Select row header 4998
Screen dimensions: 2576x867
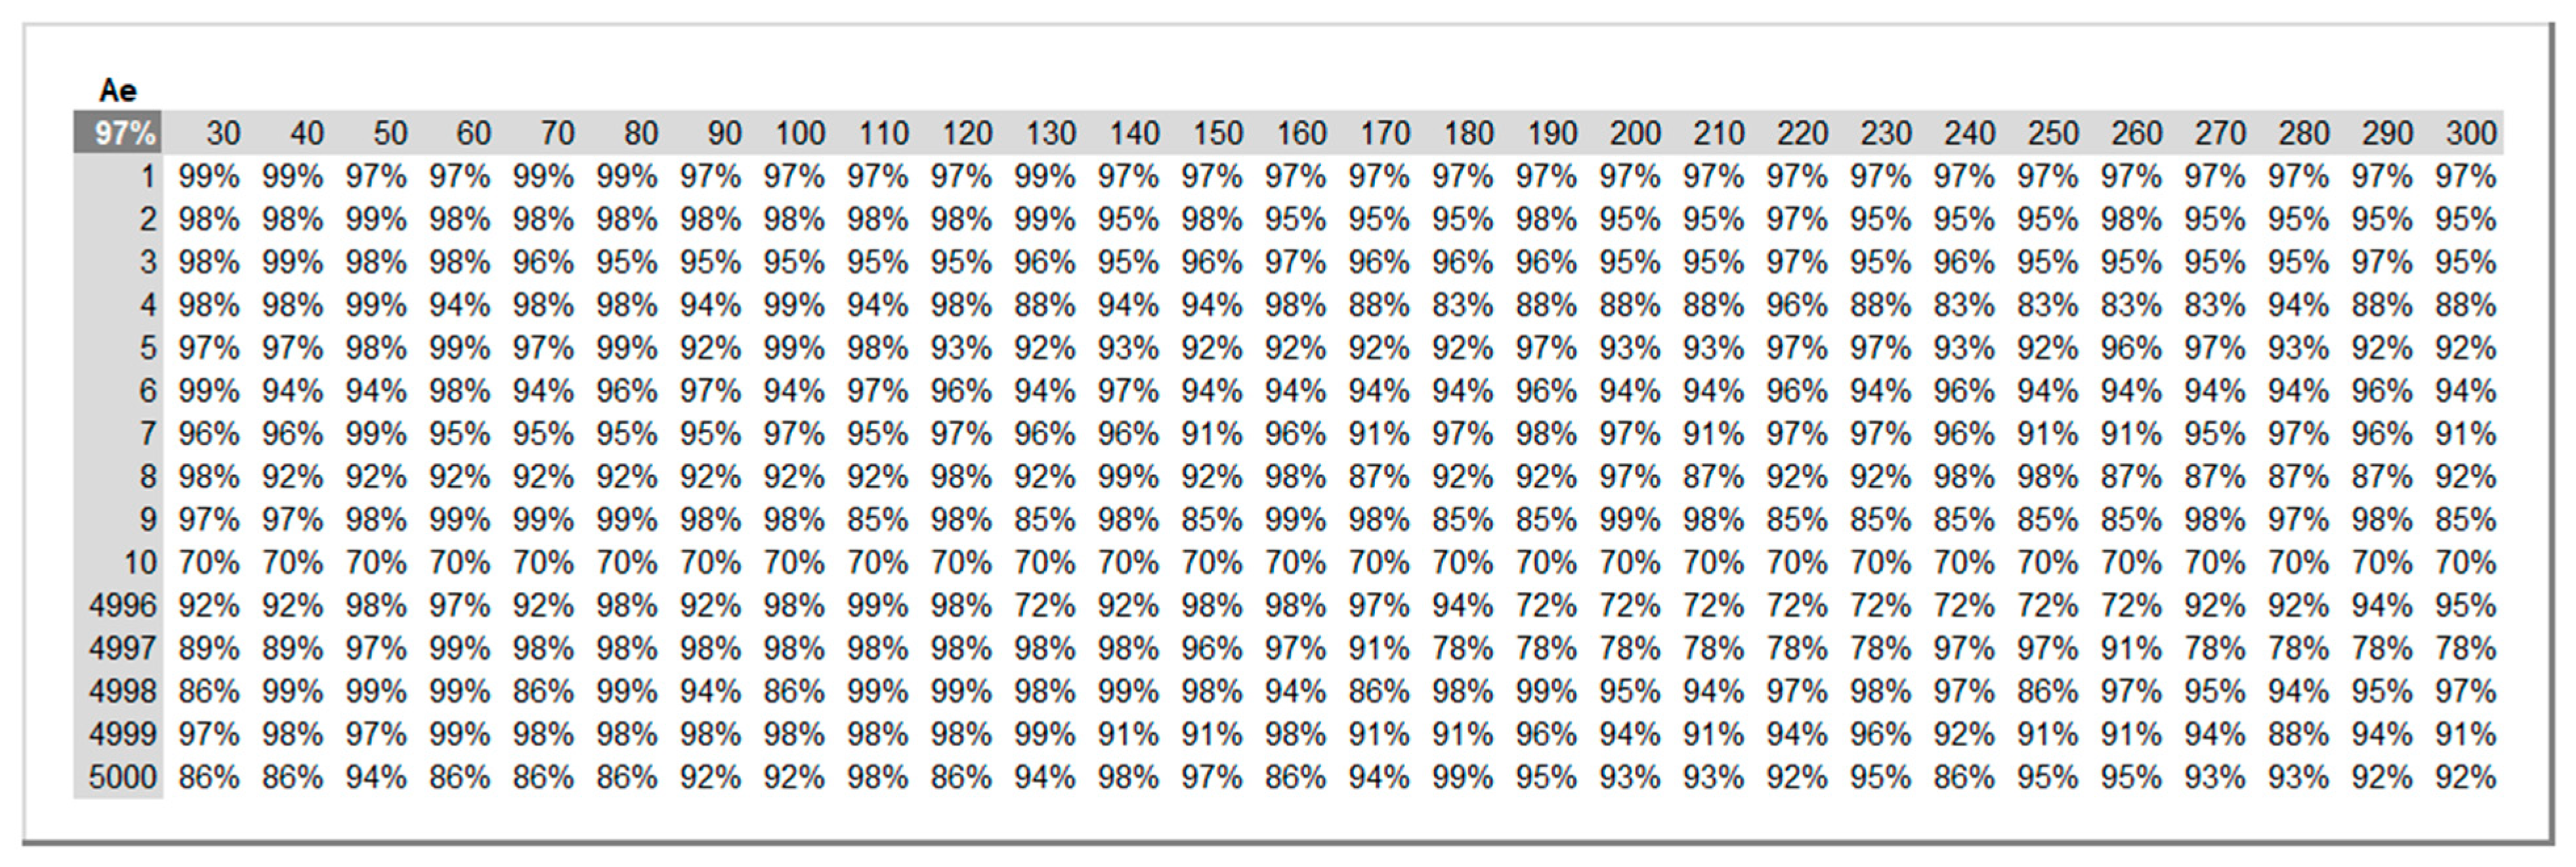click(122, 692)
